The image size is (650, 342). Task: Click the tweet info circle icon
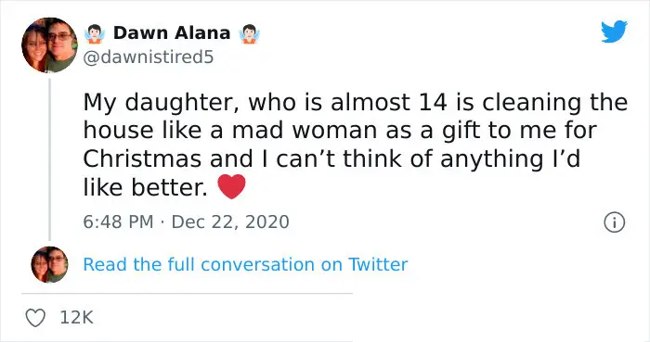click(614, 222)
